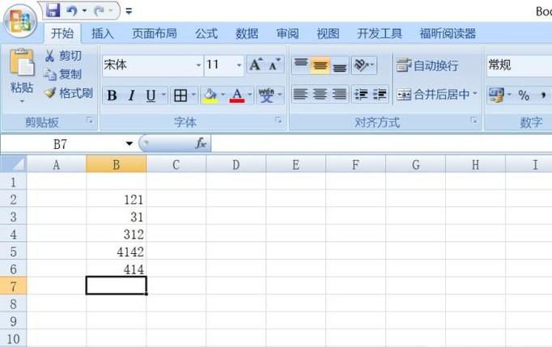Open the Name Box dropdown arrow

tap(130, 144)
